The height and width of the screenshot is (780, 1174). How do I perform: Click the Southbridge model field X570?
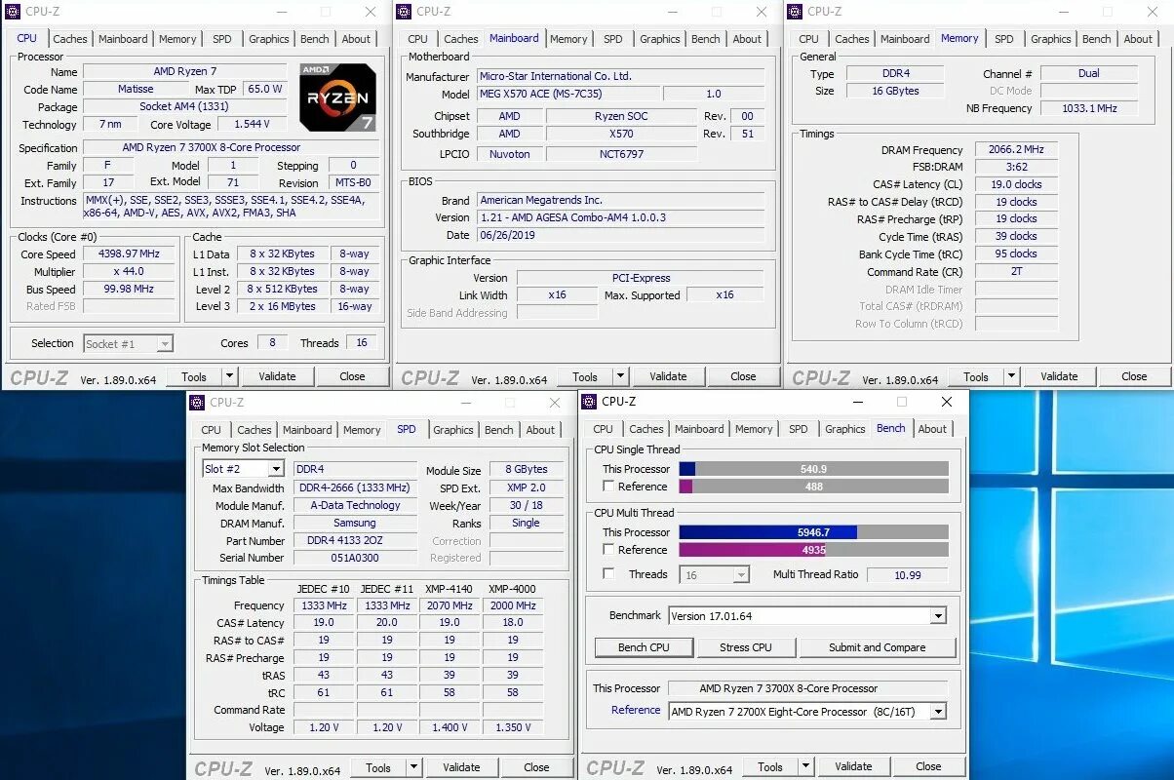[x=621, y=134]
